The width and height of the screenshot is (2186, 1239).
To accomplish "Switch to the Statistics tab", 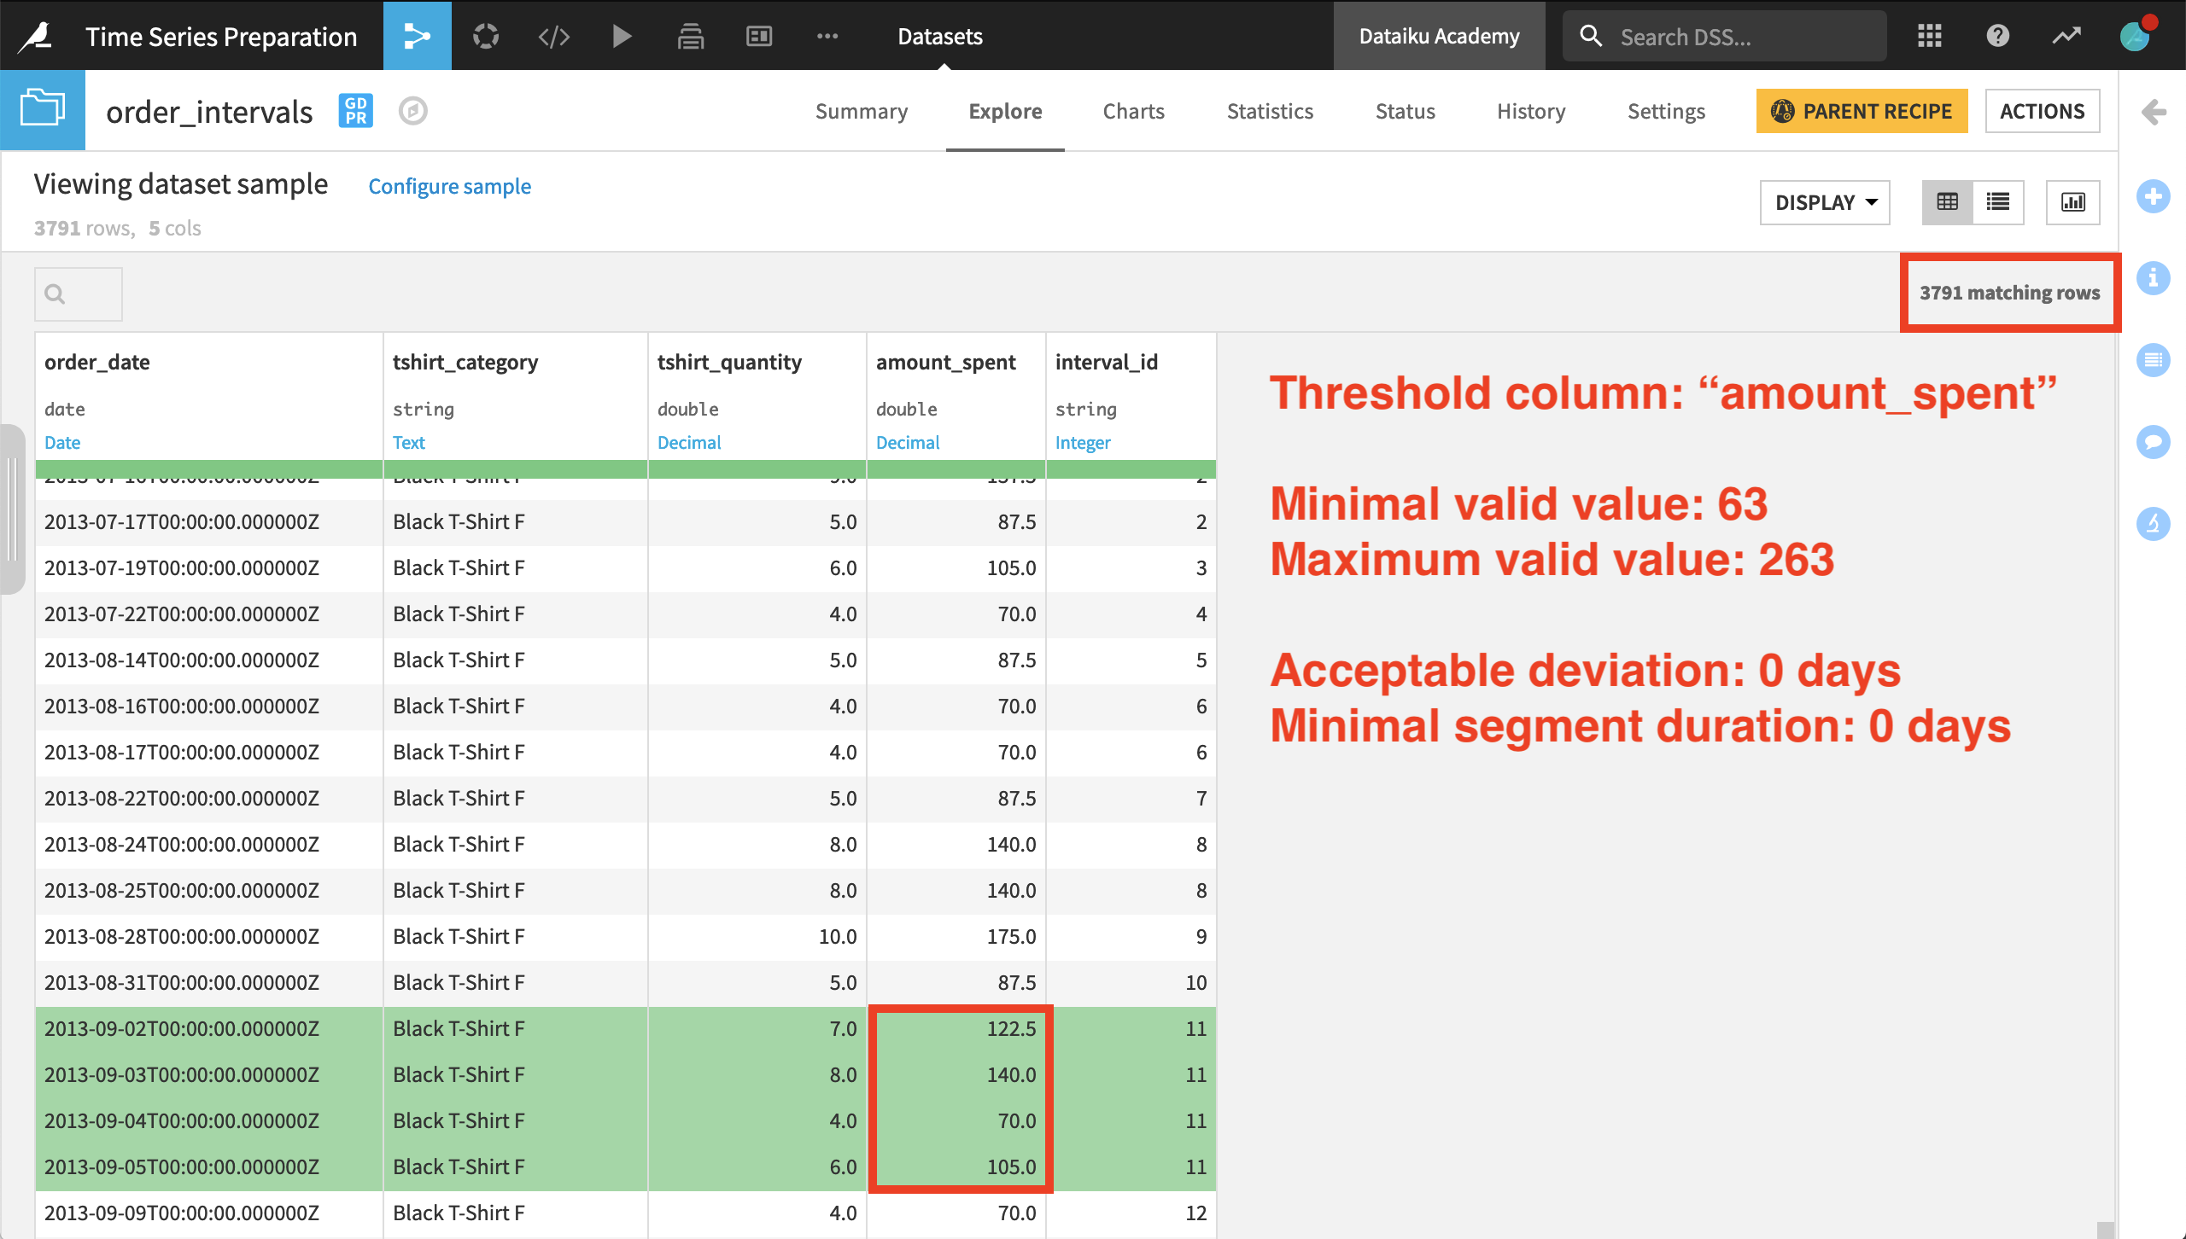I will 1270,111.
